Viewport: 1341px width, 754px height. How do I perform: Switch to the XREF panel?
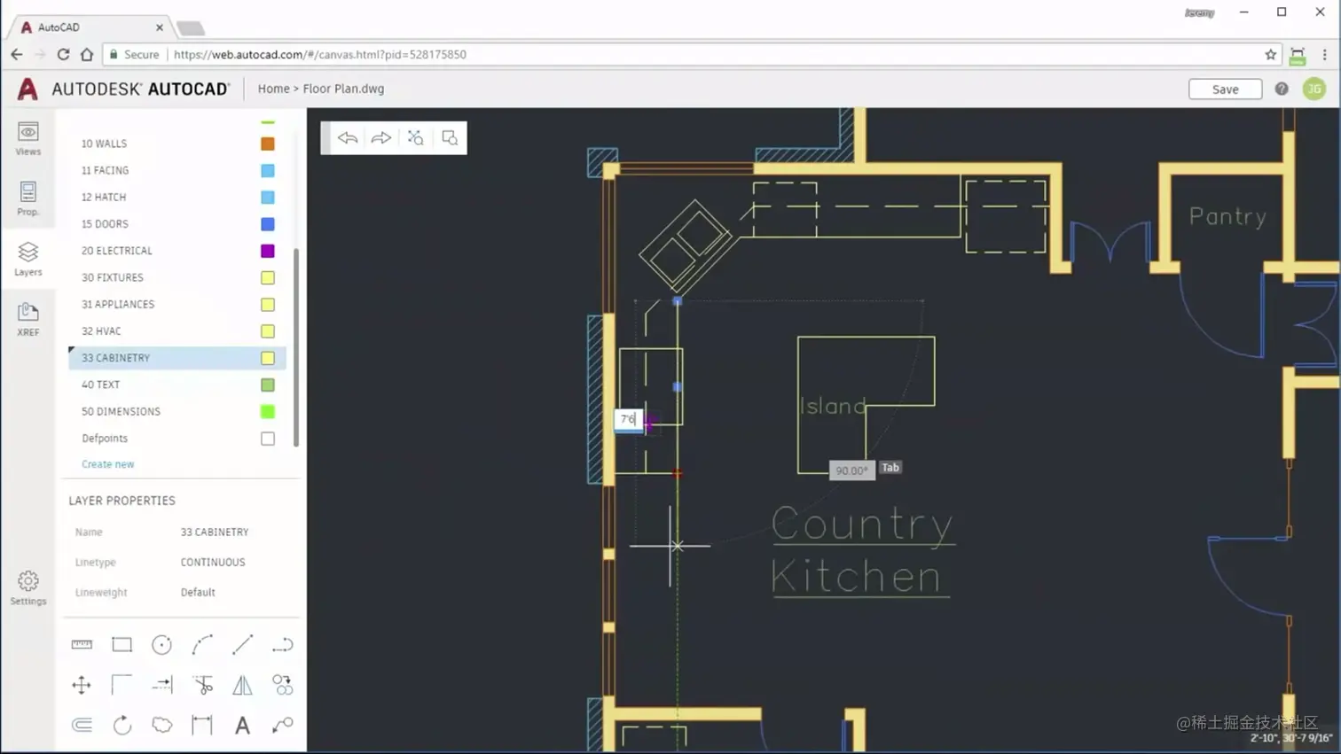click(x=27, y=321)
